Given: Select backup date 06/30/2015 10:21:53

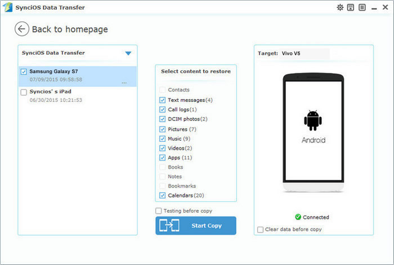Looking at the screenshot, I should [56, 100].
